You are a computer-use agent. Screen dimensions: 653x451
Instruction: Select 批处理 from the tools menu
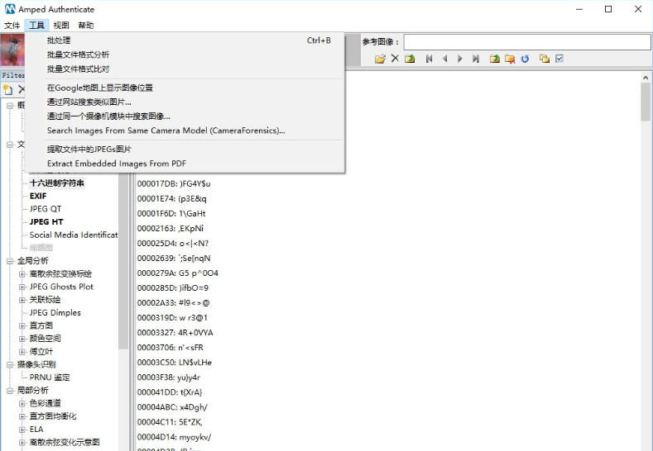click(x=59, y=40)
